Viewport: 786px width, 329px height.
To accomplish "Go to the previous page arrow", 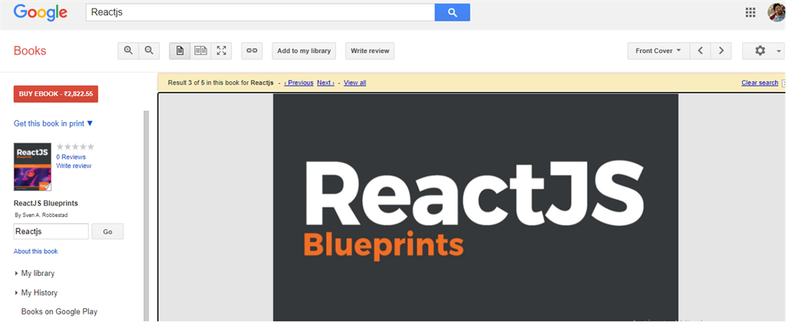I will tap(700, 51).
